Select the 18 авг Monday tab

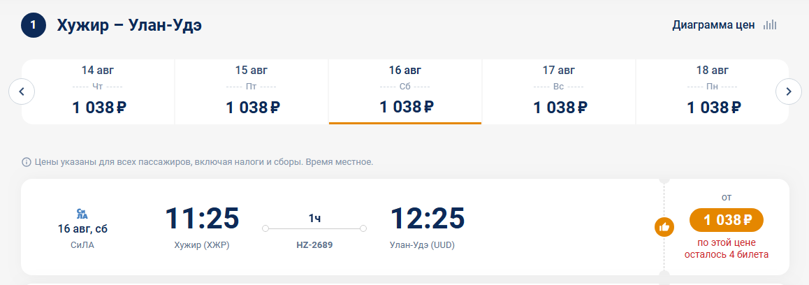click(x=712, y=92)
